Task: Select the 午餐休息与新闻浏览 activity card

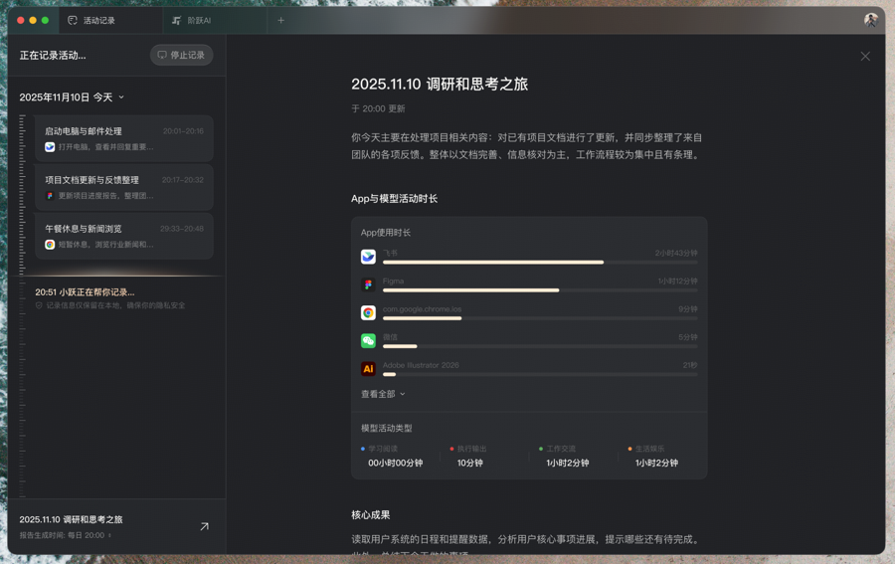Action: (x=124, y=236)
